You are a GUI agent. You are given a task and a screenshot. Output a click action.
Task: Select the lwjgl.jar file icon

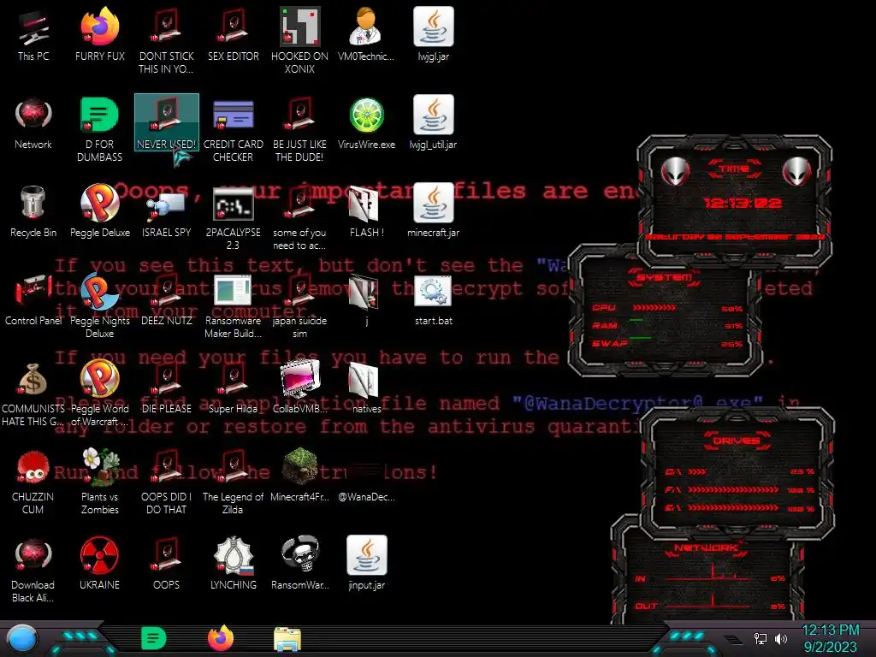[x=433, y=34]
